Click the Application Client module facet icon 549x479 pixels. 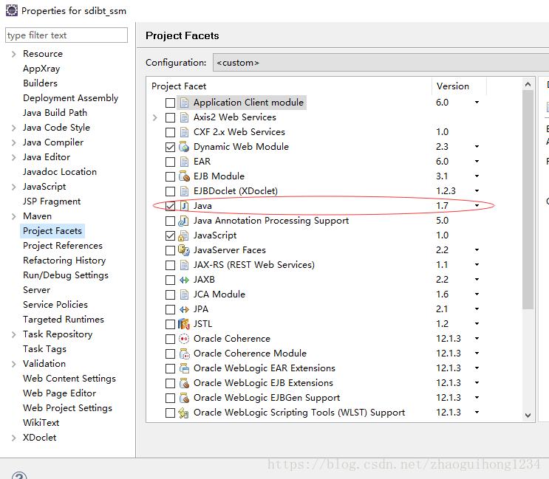tap(184, 103)
